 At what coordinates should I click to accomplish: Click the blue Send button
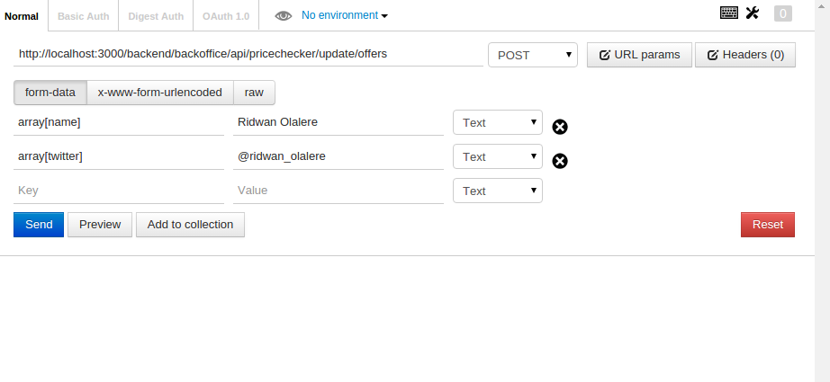point(39,225)
